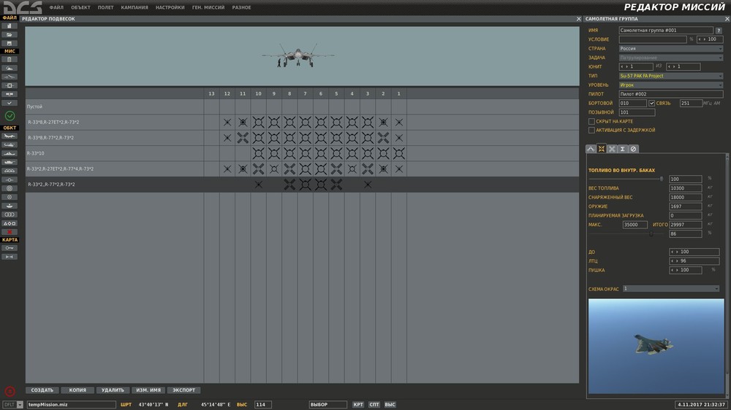Select the ground vehicle group tool

pyautogui.click(x=10, y=163)
